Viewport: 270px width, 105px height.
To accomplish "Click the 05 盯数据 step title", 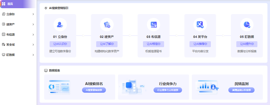I will click(247, 37).
